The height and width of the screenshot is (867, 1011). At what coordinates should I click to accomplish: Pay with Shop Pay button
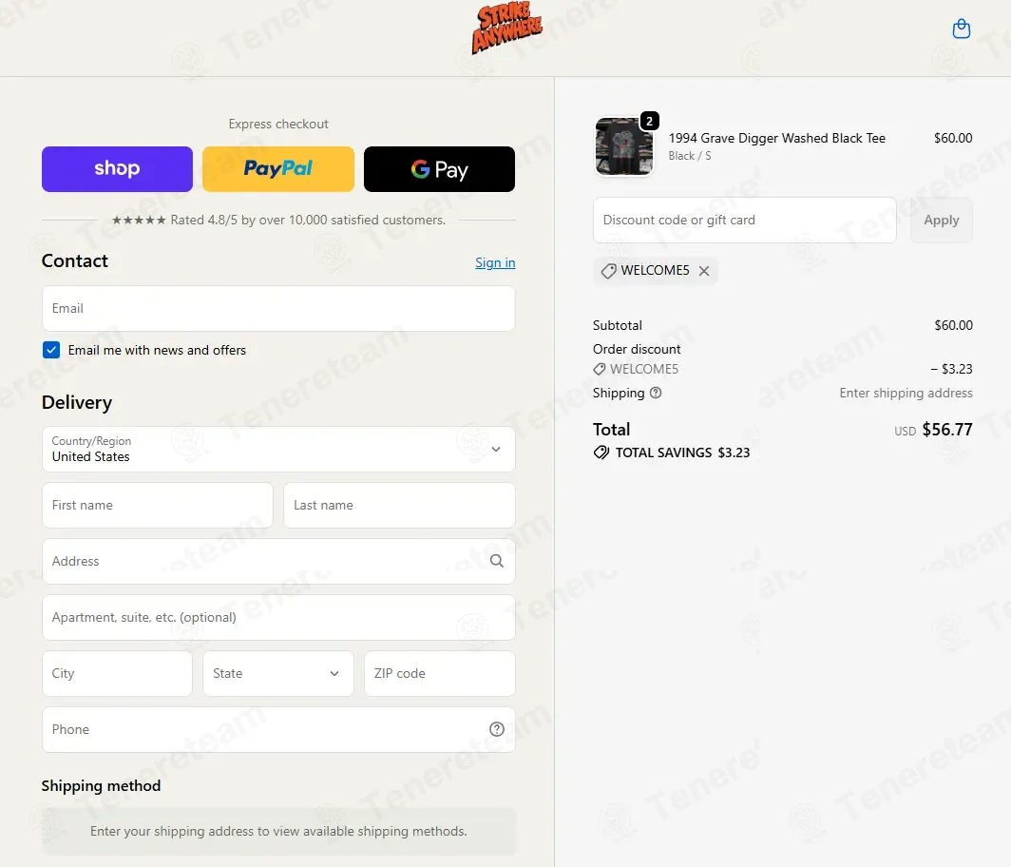118,169
